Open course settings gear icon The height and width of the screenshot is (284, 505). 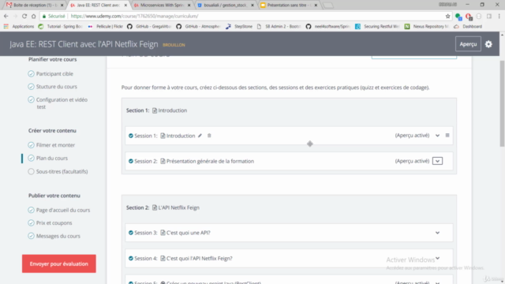click(488, 44)
